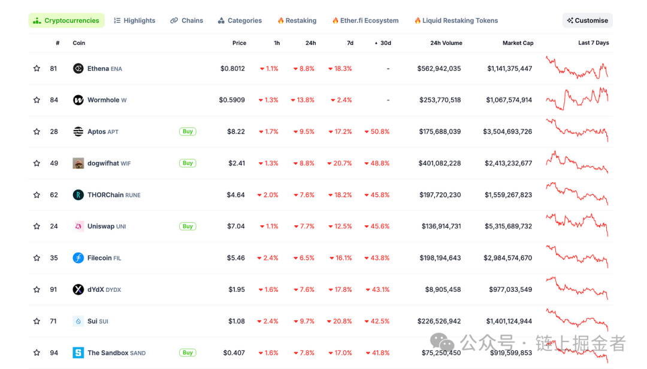Image resolution: width=647 pixels, height=369 pixels.
Task: Click the Ethena coin logo icon
Action: pos(78,69)
